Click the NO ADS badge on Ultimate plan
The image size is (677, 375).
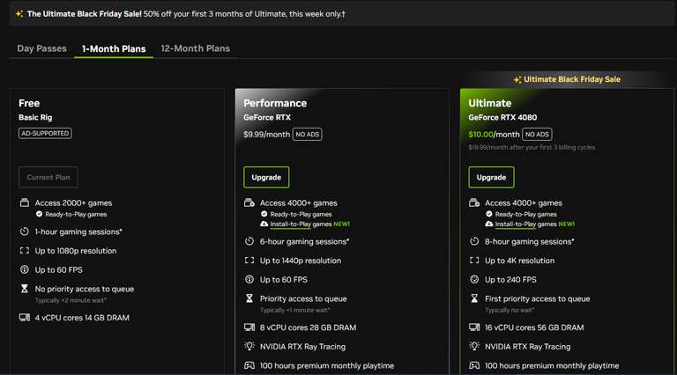click(x=537, y=135)
